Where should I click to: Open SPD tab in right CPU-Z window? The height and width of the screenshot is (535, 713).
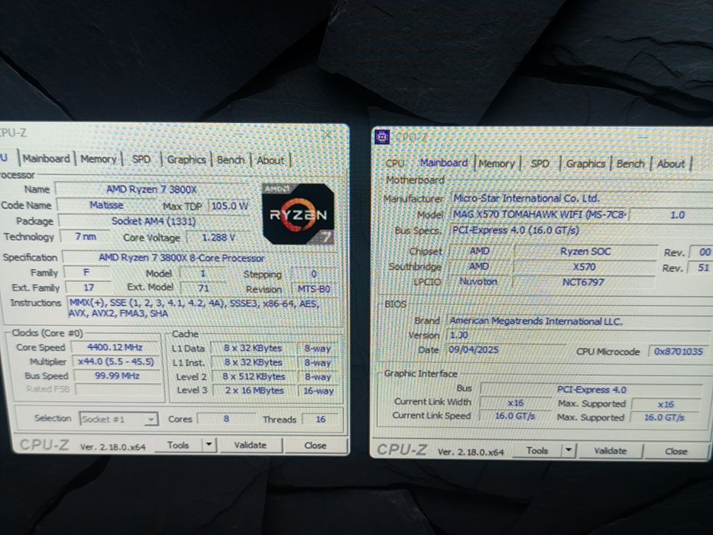[540, 164]
